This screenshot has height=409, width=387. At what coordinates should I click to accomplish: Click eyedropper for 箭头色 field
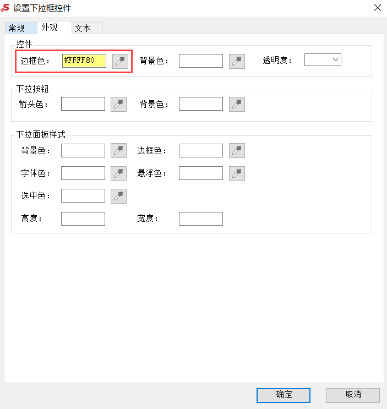119,104
